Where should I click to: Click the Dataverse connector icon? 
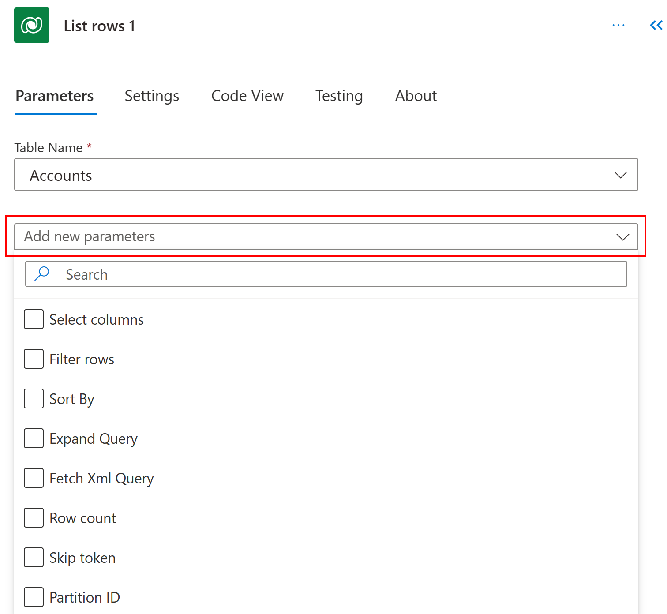31,25
